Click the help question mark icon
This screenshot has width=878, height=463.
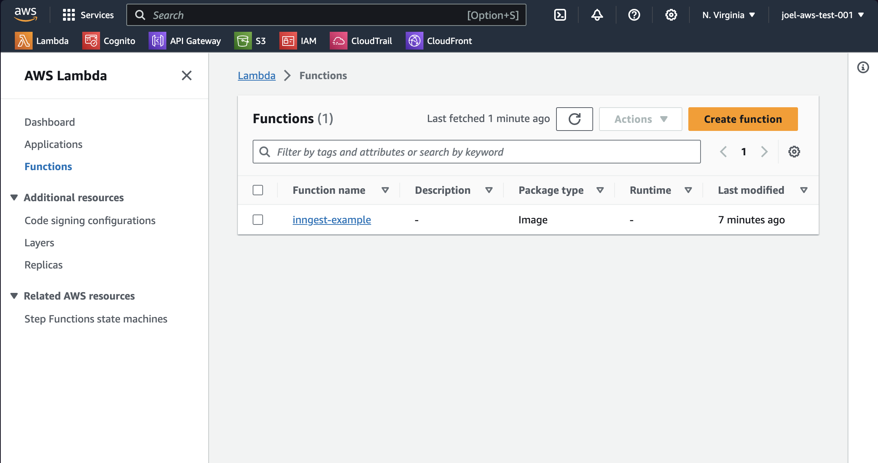(634, 15)
